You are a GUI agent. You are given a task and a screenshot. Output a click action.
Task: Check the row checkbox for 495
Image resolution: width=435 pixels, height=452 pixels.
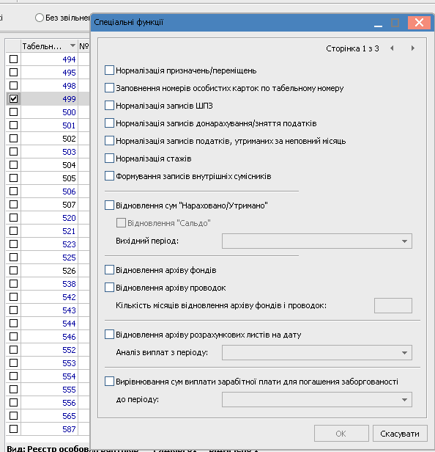pyautogui.click(x=13, y=72)
